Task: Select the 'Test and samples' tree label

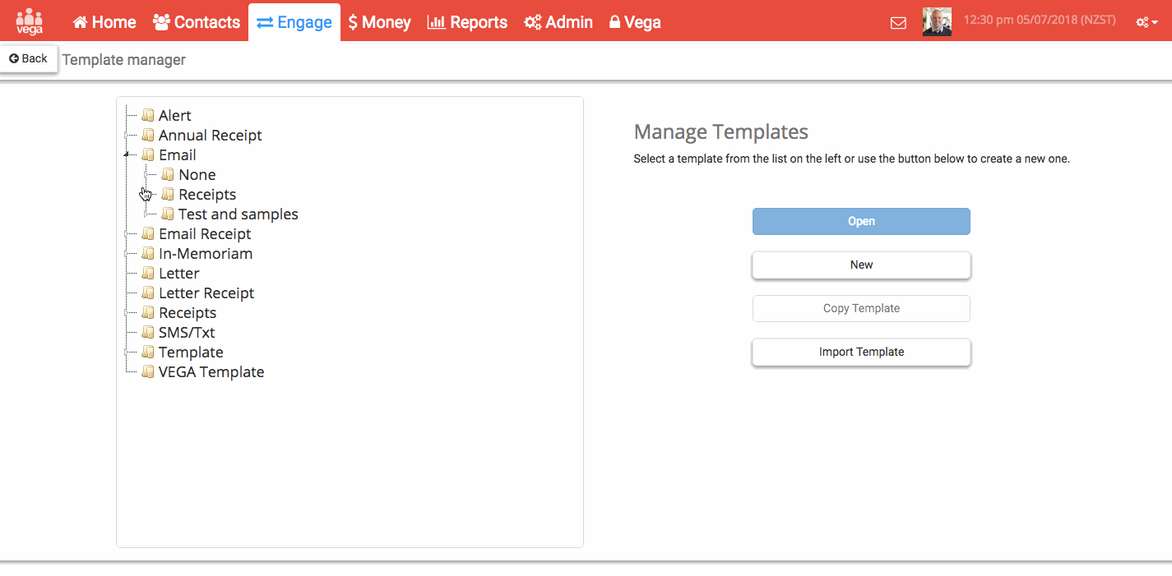Action: pos(239,214)
